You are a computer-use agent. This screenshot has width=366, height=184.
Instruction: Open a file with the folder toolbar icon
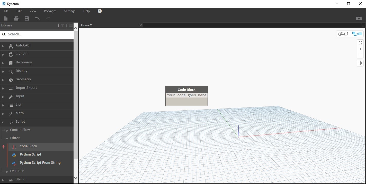(16, 18)
